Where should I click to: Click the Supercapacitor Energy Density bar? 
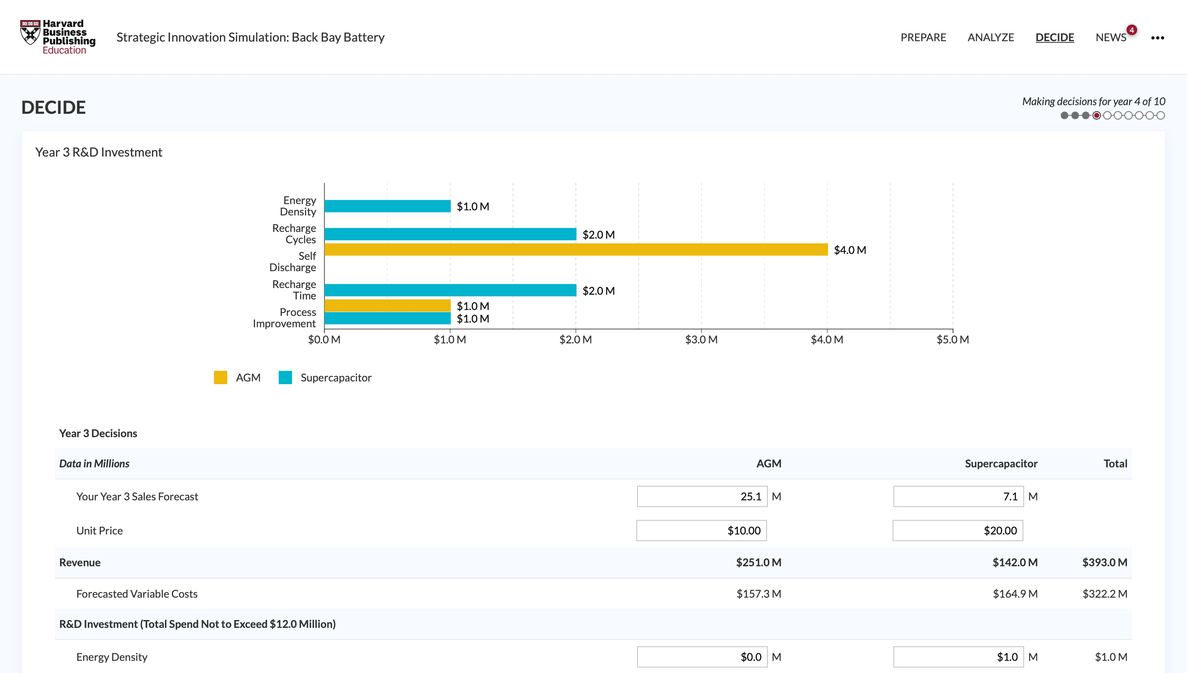387,206
